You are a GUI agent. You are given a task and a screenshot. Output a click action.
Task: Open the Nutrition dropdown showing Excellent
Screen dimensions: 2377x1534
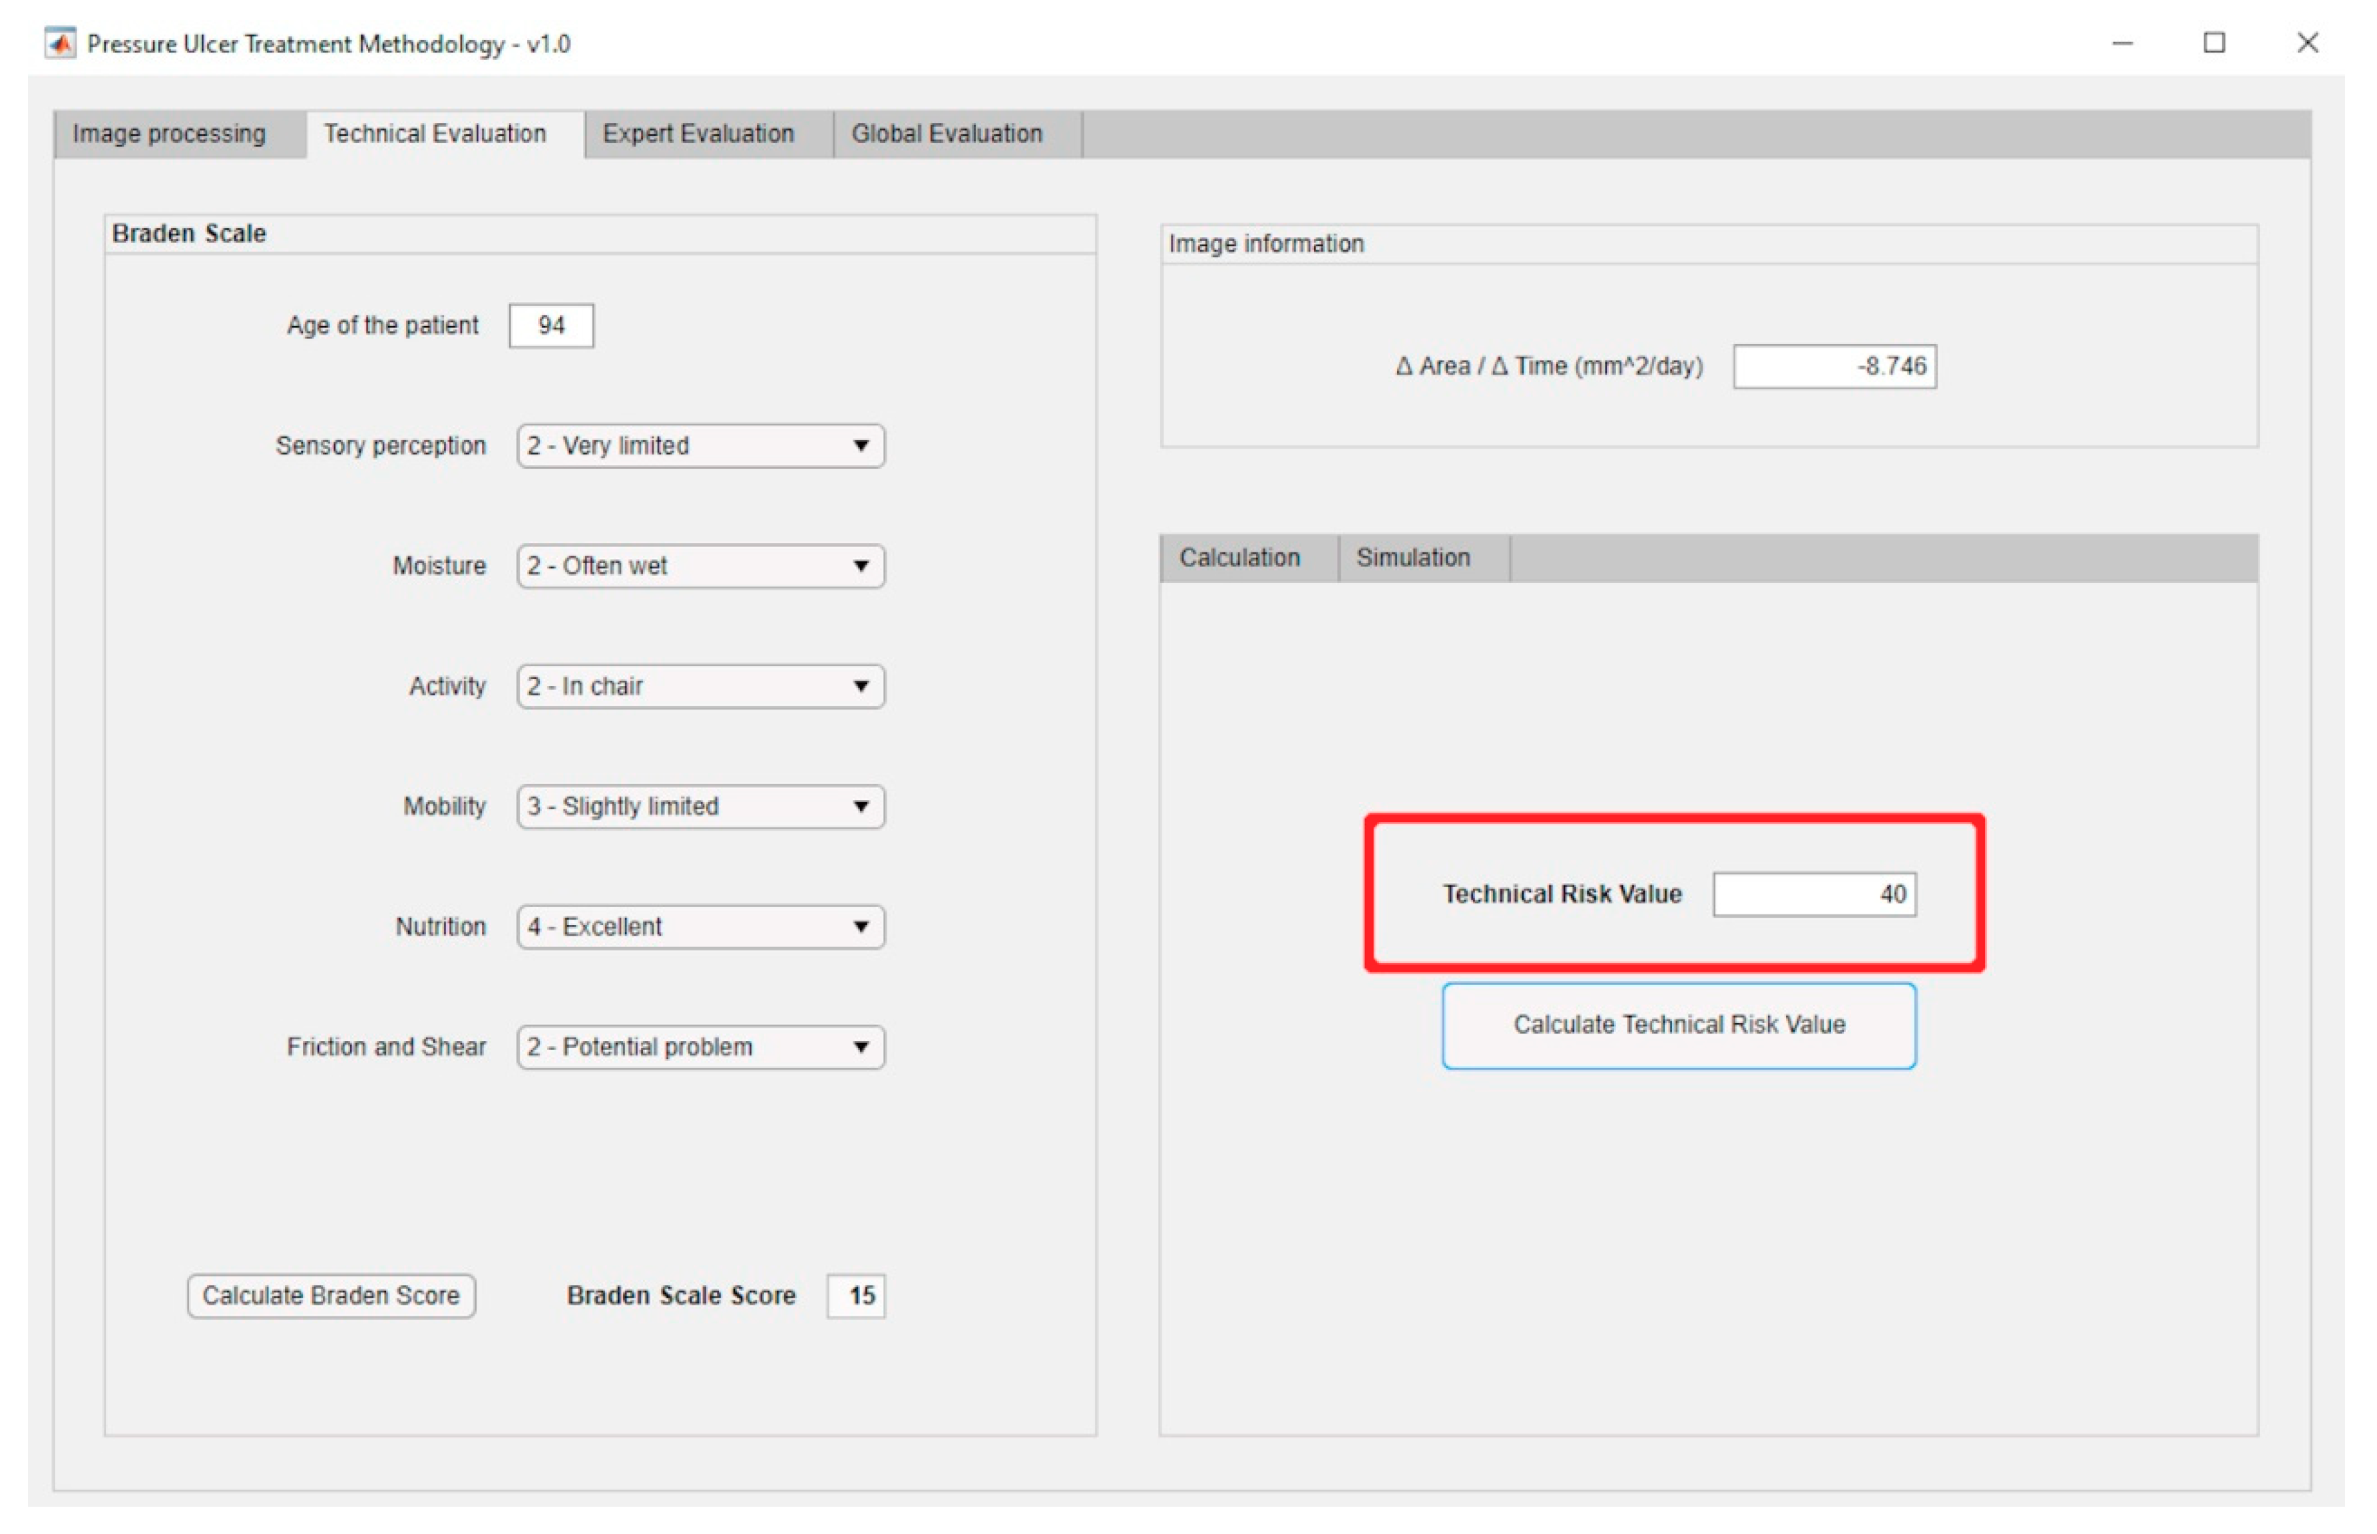(700, 927)
